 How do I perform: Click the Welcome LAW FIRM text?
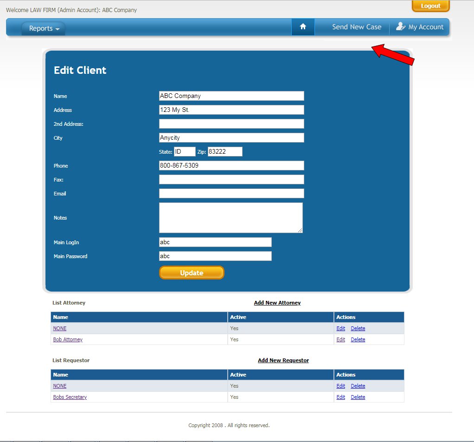[71, 10]
